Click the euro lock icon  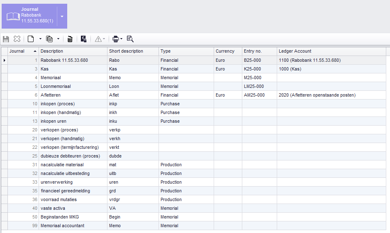pyautogui.click(x=83, y=39)
